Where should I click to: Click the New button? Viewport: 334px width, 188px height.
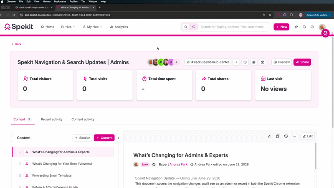pos(281,27)
